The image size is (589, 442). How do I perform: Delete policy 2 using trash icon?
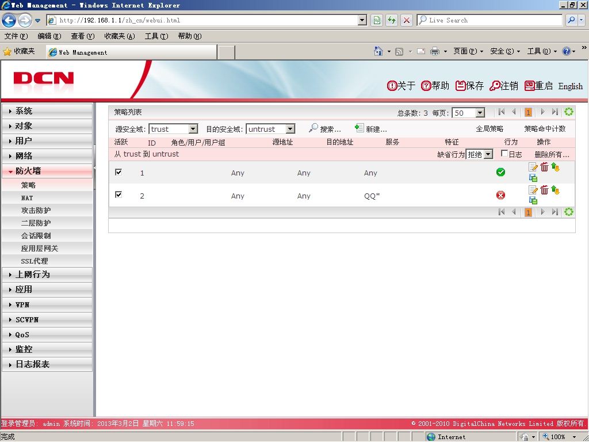pos(544,190)
